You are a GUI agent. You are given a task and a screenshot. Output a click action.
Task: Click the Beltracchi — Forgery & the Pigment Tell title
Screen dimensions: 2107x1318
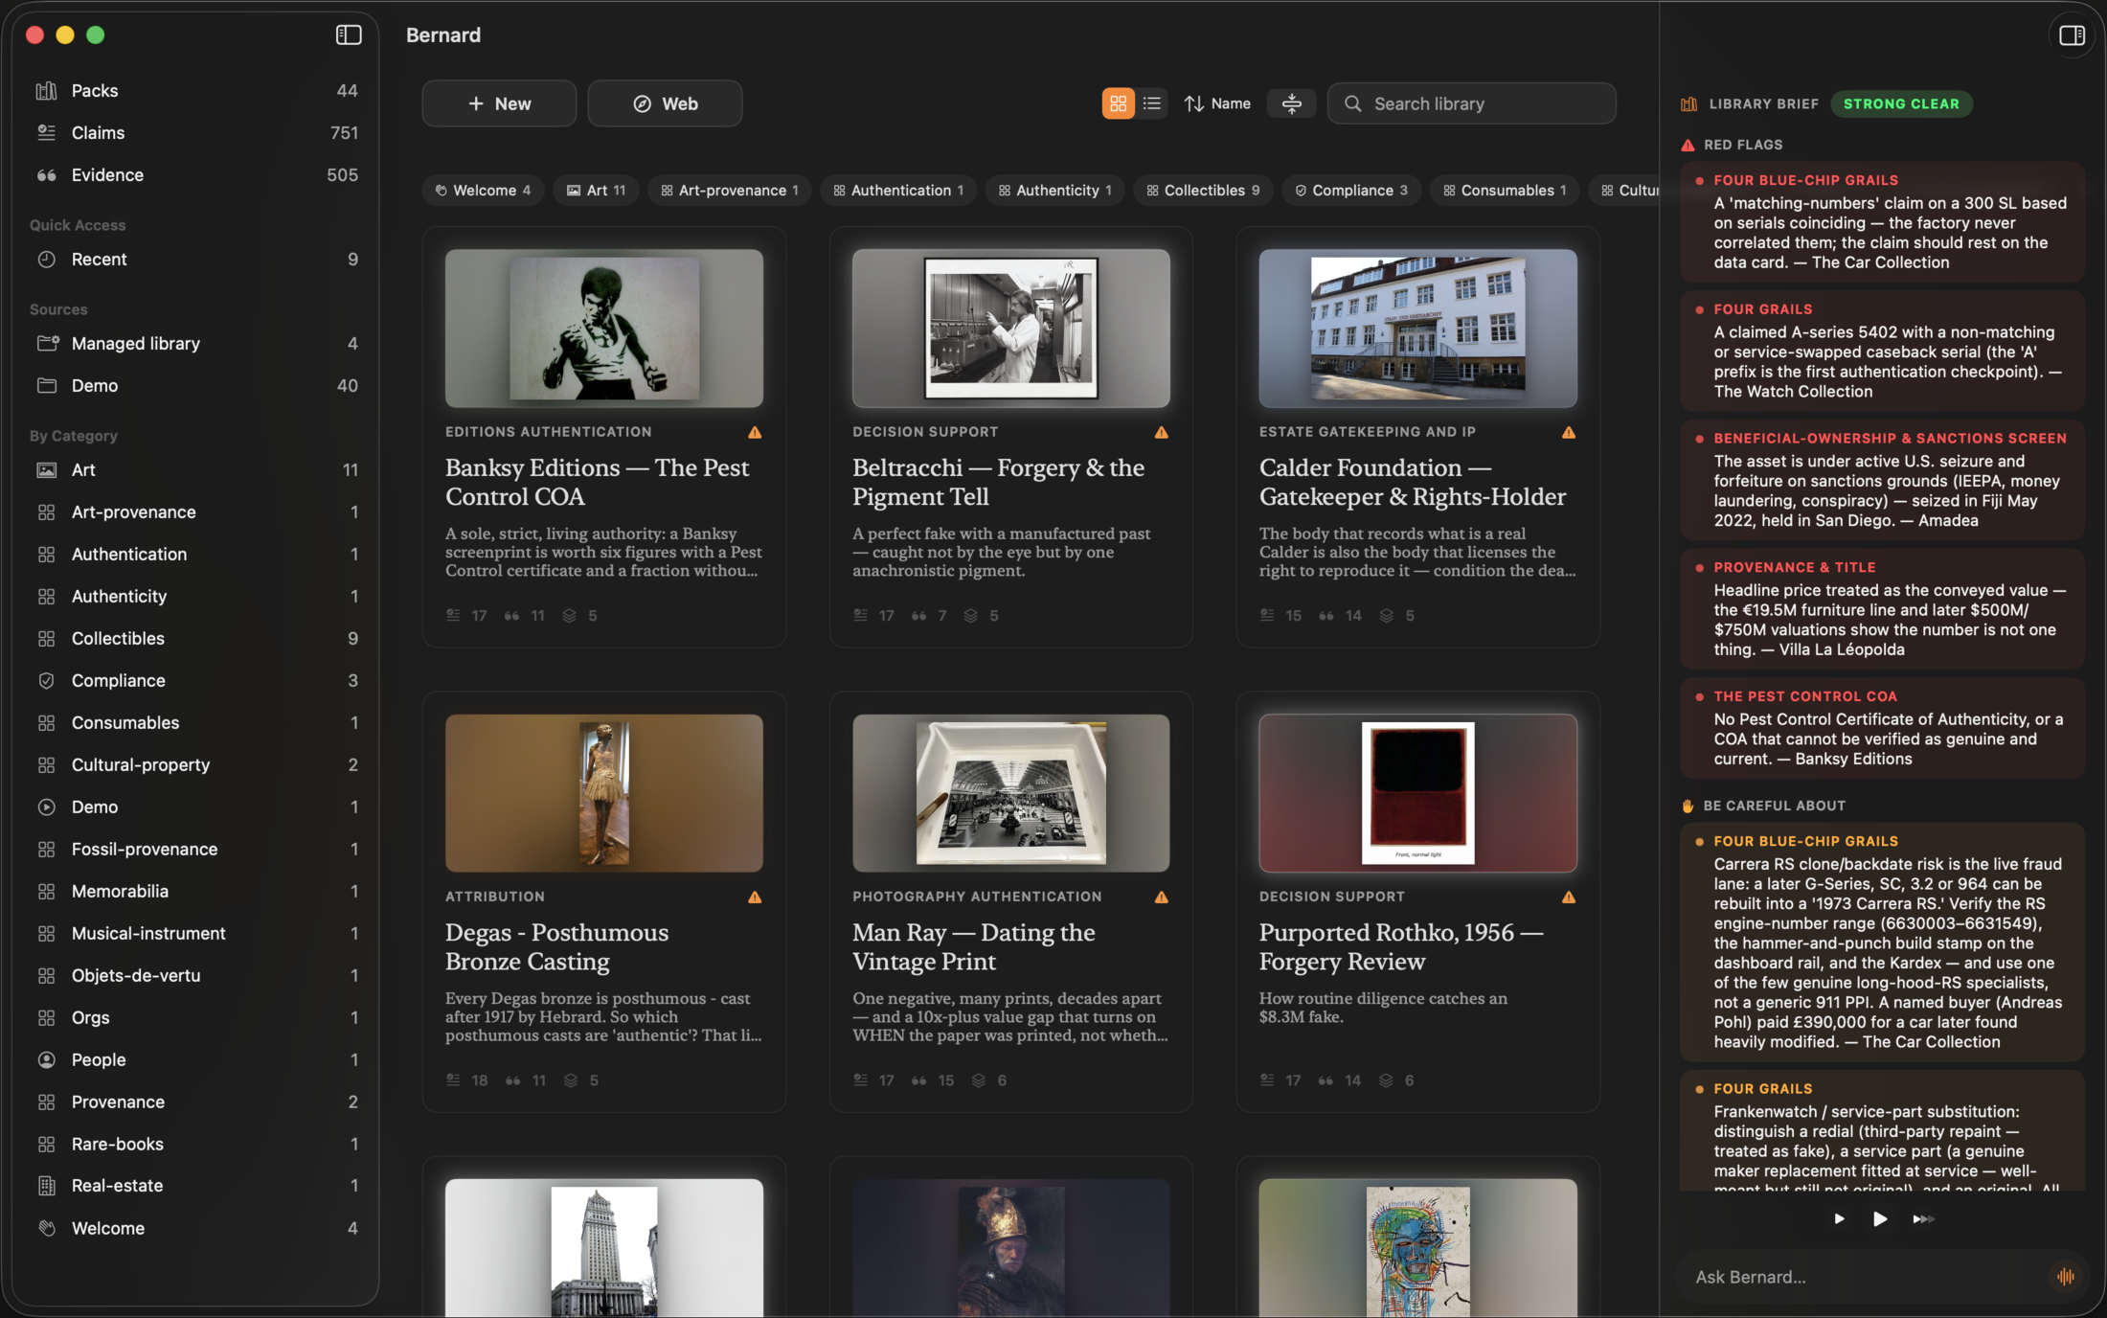(998, 482)
